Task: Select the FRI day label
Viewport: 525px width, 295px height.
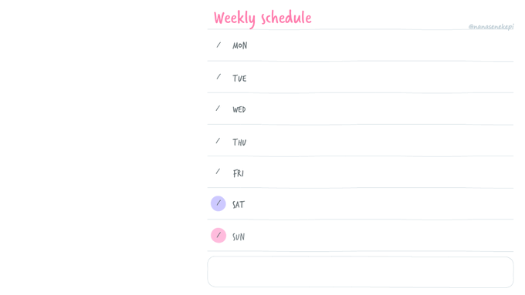Action: point(238,173)
